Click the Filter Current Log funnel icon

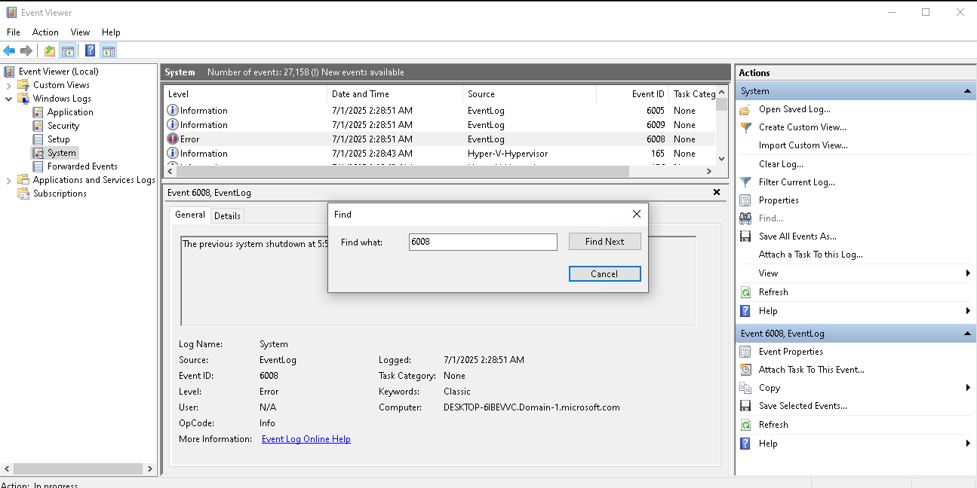[x=745, y=182]
